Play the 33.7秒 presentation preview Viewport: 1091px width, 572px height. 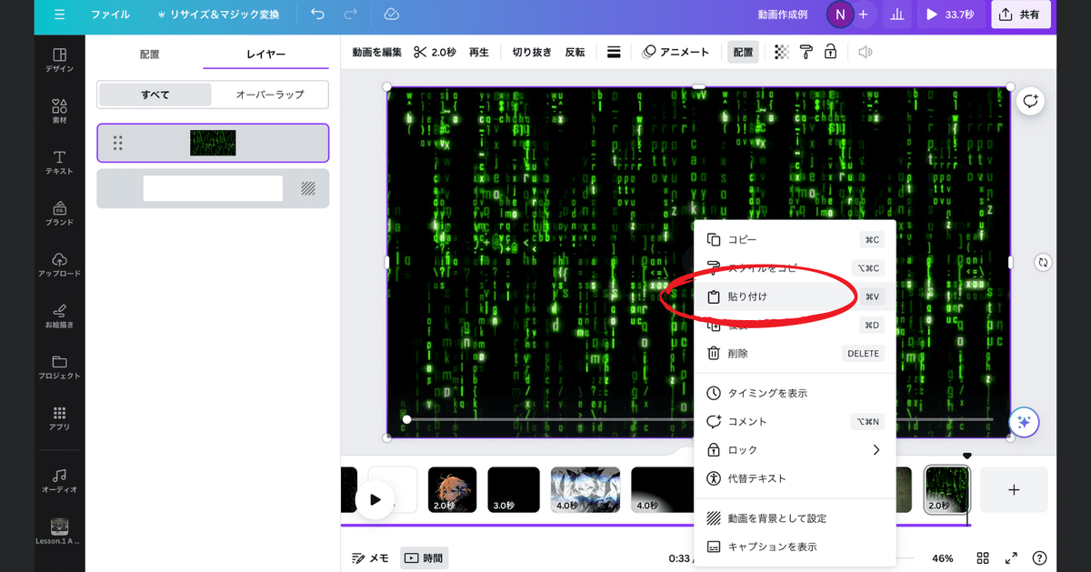point(950,15)
